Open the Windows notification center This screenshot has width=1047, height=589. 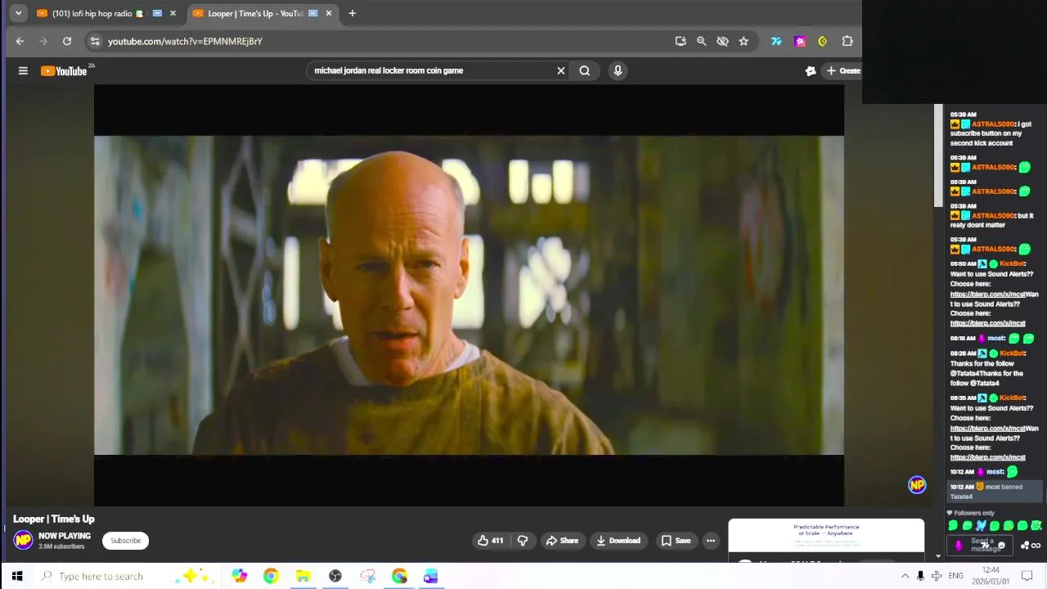click(1027, 576)
